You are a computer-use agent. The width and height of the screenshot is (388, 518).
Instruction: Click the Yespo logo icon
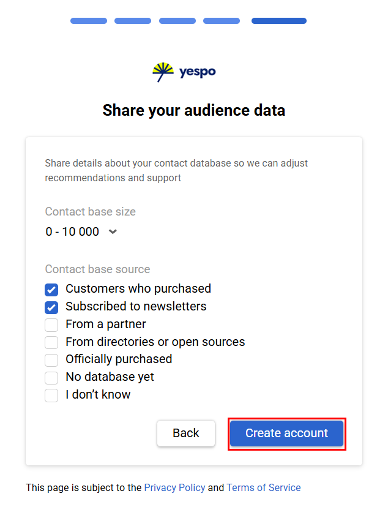[163, 72]
